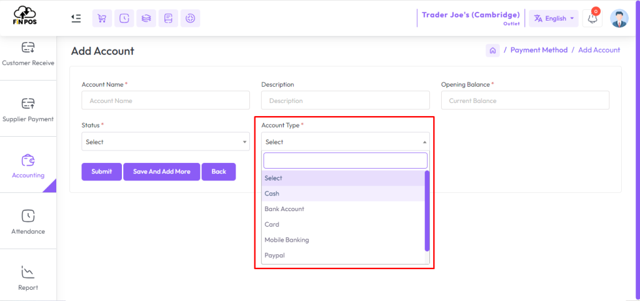Open the Payment Method breadcrumb link
The image size is (640, 301).
tap(539, 50)
